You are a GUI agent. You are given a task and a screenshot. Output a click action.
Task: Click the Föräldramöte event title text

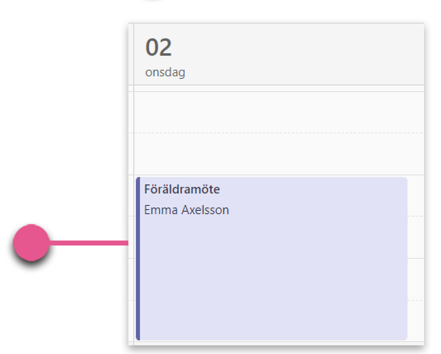click(182, 189)
